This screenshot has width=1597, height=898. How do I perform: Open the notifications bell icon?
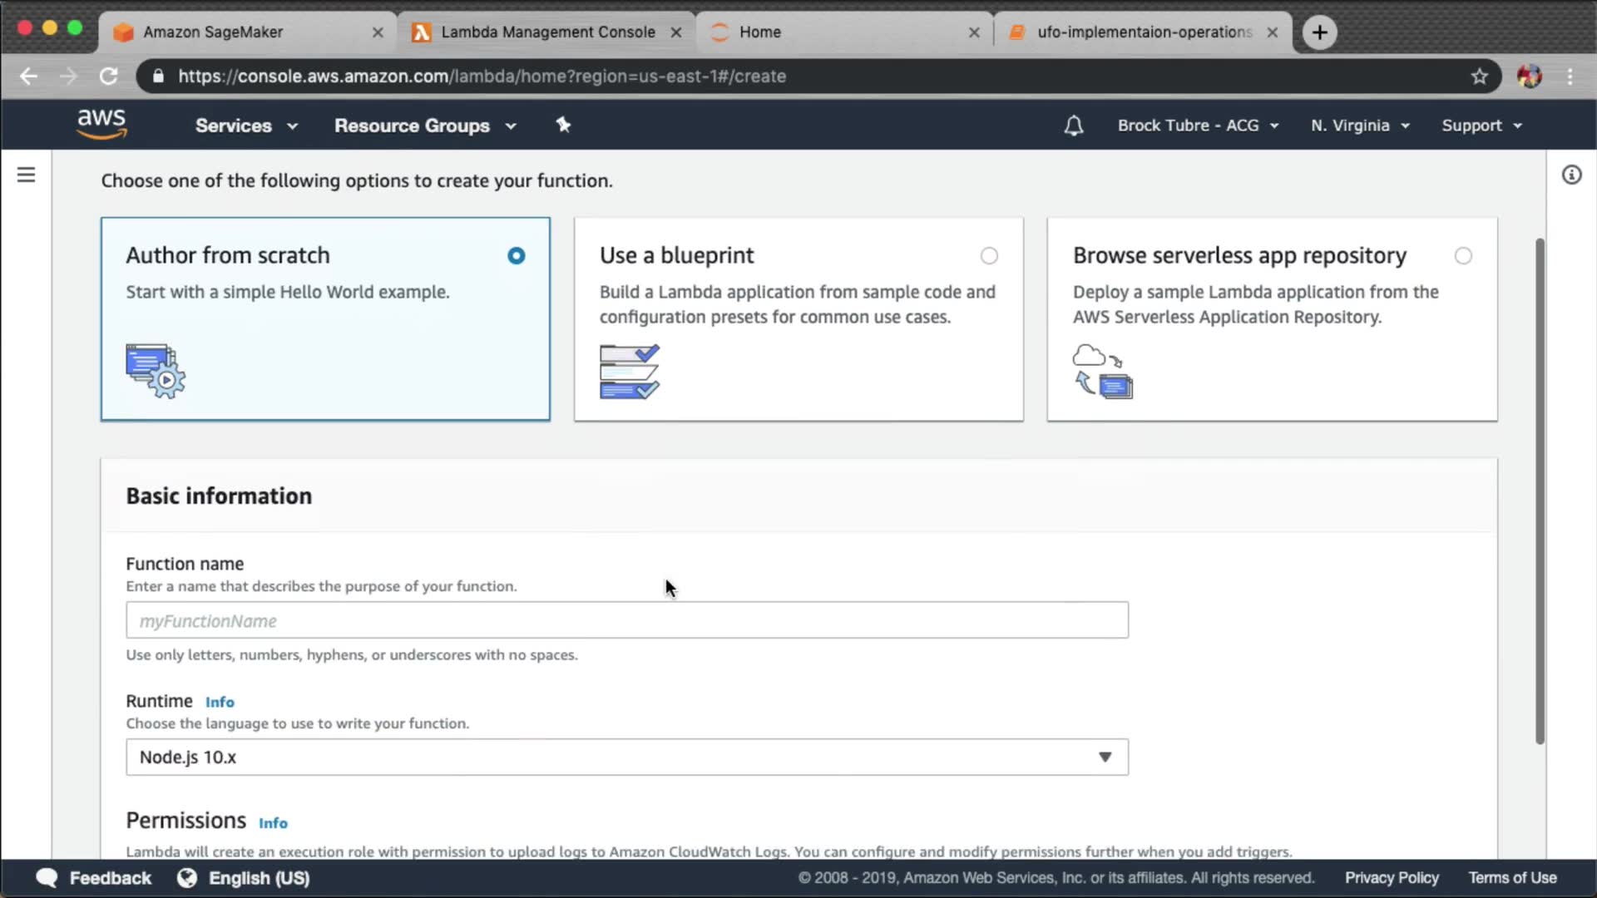pos(1074,126)
